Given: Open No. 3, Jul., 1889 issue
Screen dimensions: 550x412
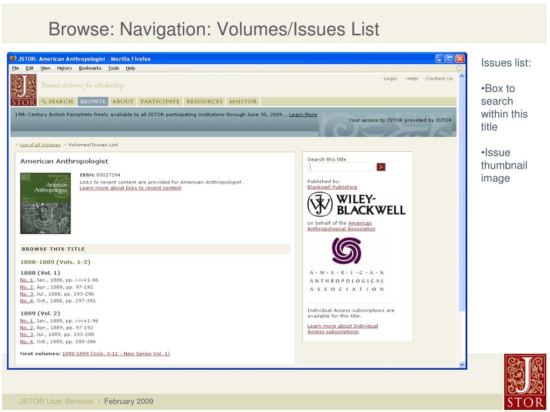Looking at the screenshot, I should (27, 334).
